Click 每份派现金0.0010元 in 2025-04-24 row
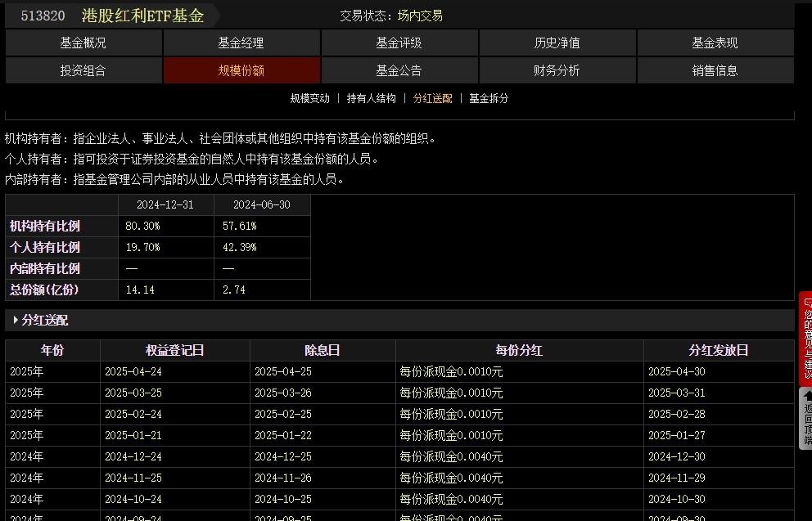 [x=451, y=371]
